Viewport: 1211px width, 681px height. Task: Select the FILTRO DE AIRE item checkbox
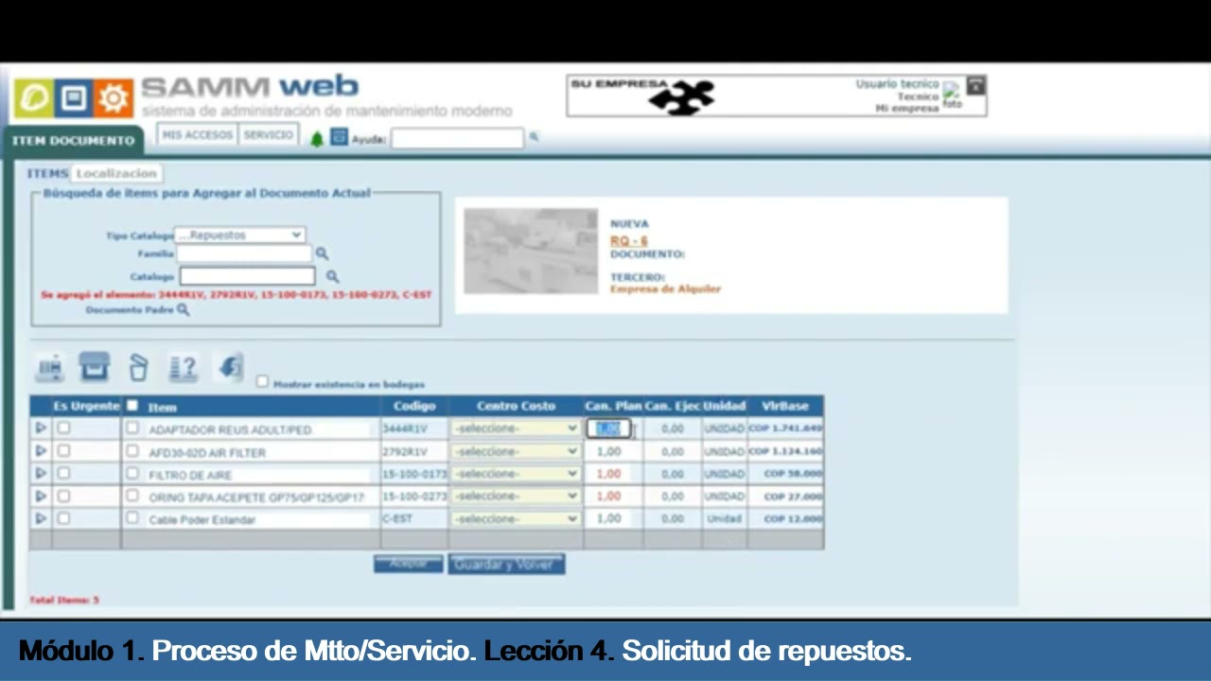[132, 474]
